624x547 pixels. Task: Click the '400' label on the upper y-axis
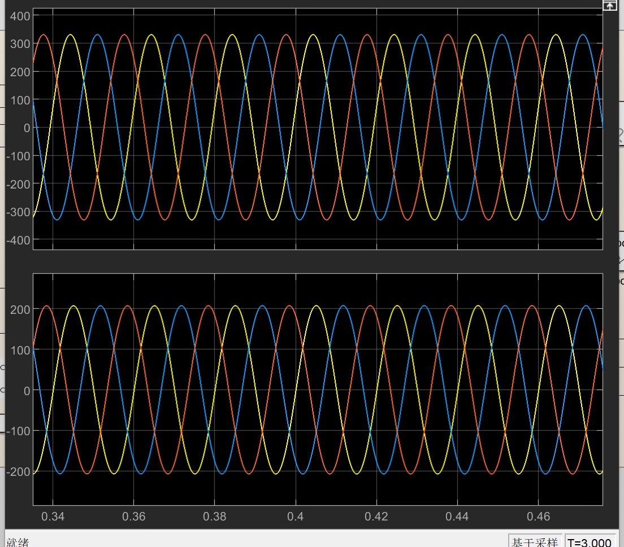[x=20, y=16]
